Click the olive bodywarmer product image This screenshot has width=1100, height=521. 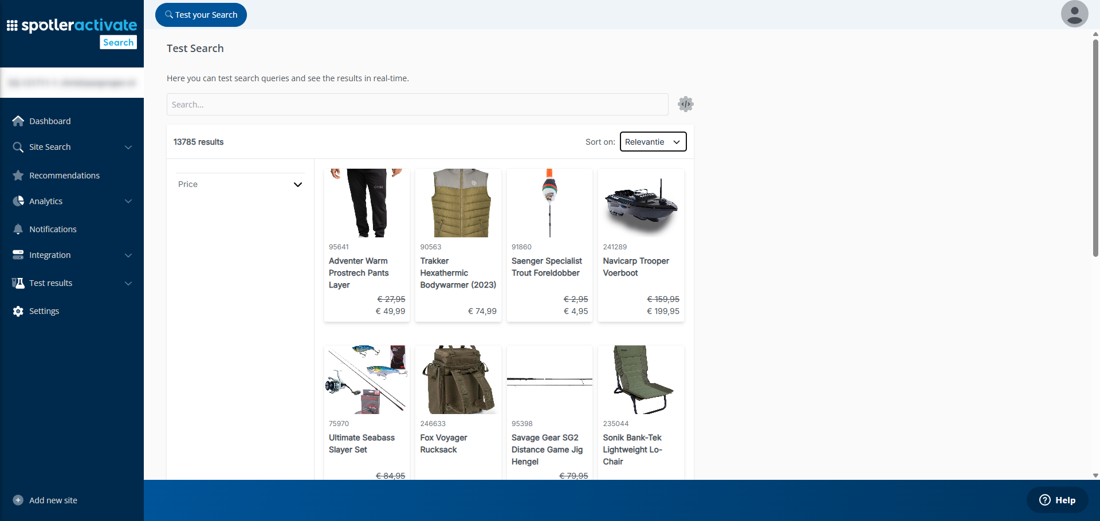coord(458,203)
